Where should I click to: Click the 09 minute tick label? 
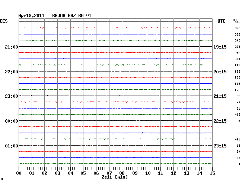(135, 173)
